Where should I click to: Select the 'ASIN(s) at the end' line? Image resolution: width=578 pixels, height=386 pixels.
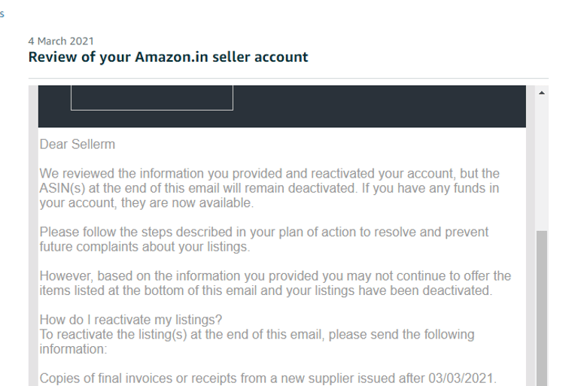point(269,188)
